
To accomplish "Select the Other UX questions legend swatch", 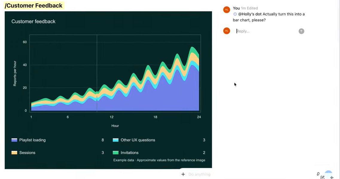I will tap(115, 140).
